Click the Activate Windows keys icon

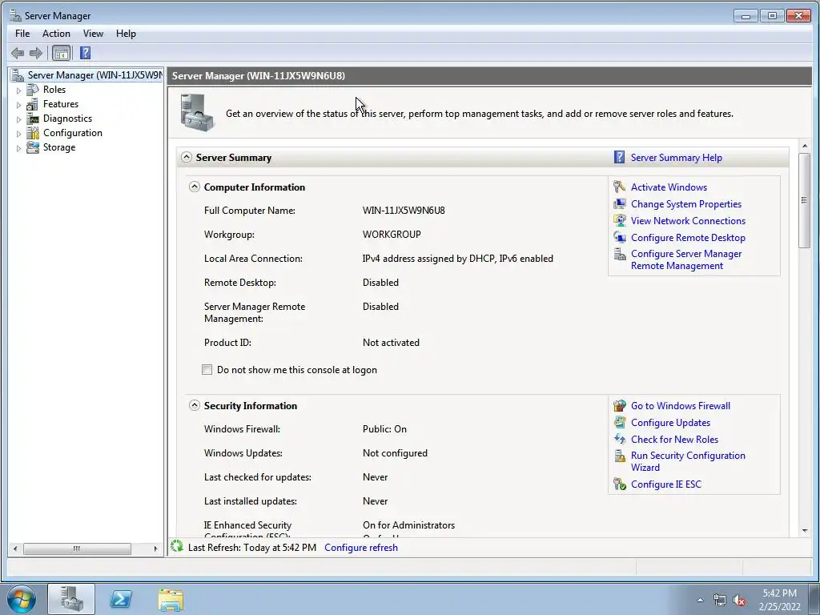coord(620,187)
